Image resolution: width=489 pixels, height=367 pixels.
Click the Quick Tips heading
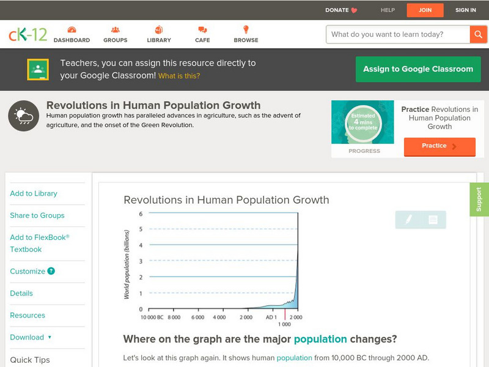(30, 360)
